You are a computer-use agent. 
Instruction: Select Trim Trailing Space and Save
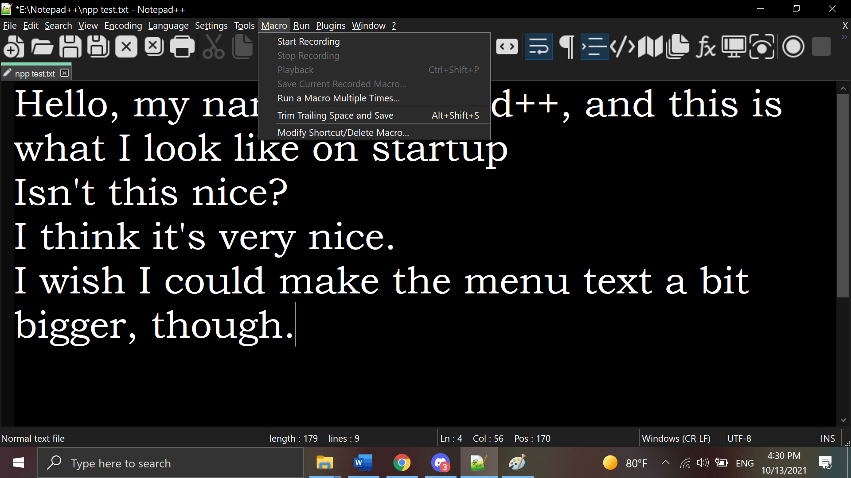(x=336, y=115)
